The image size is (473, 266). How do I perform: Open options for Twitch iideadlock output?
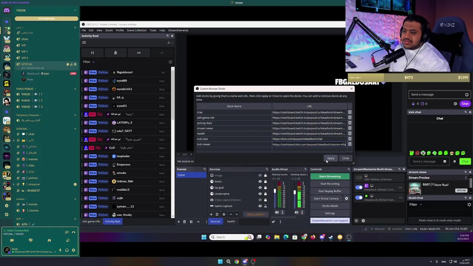400,188
